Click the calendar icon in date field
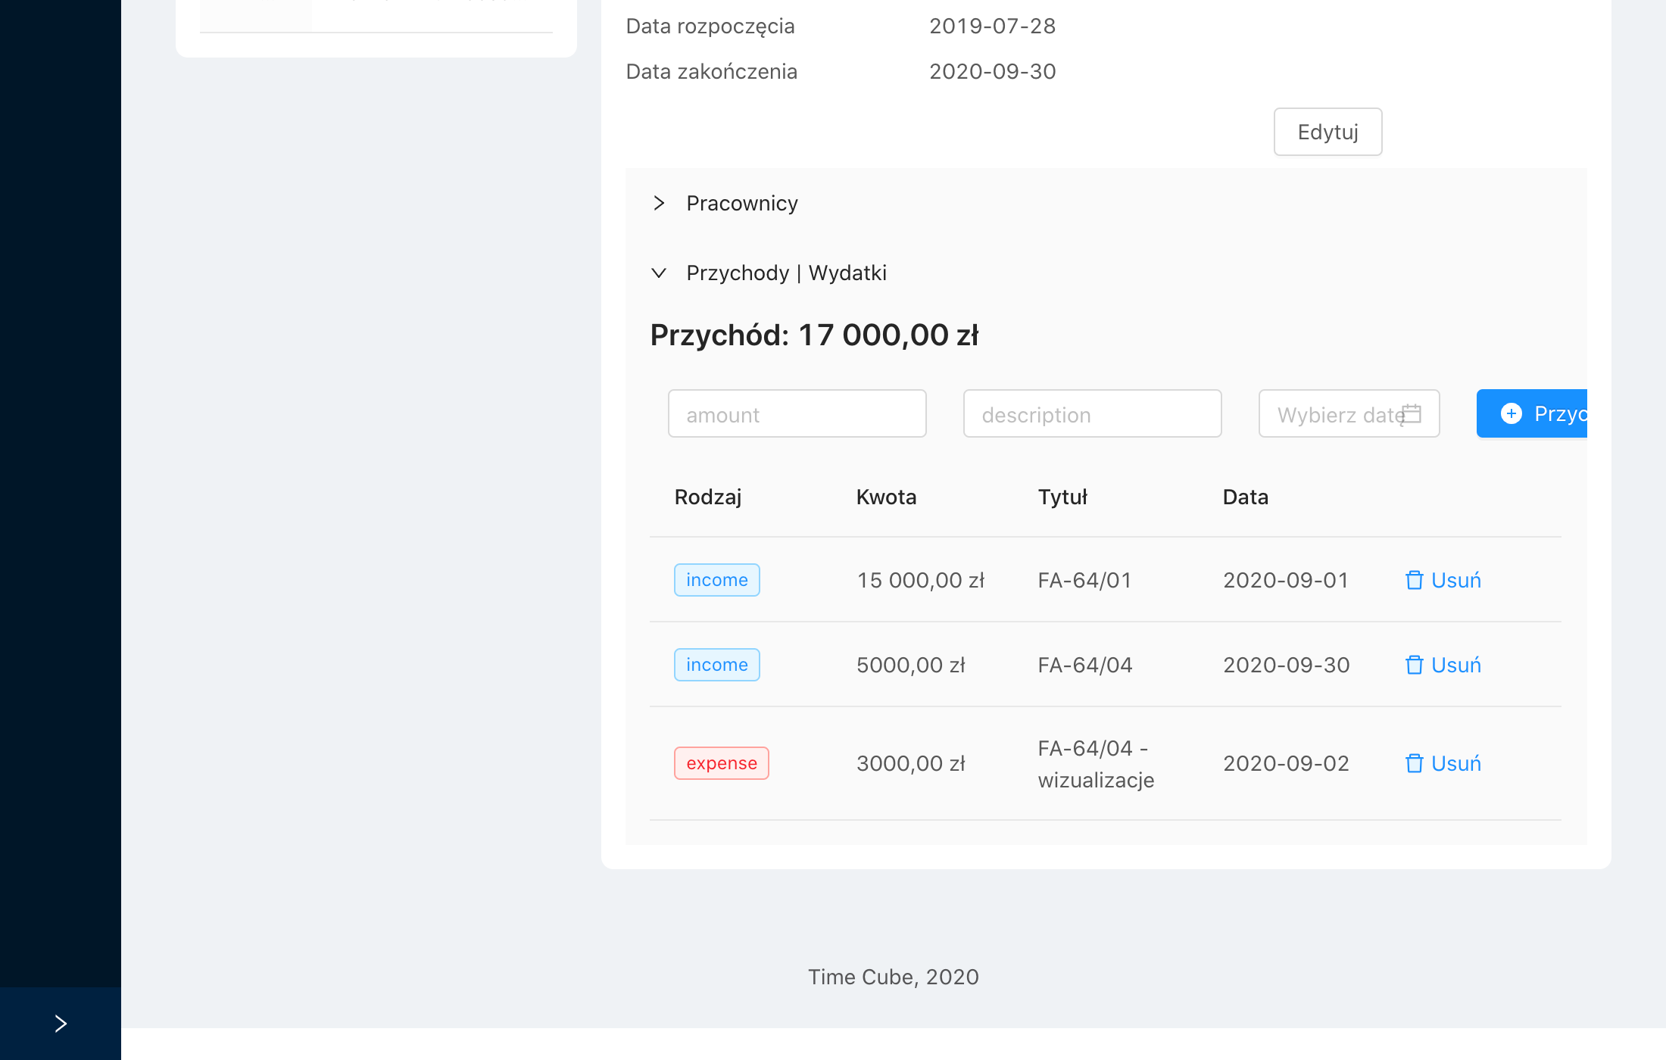1666x1060 pixels. (x=1412, y=413)
